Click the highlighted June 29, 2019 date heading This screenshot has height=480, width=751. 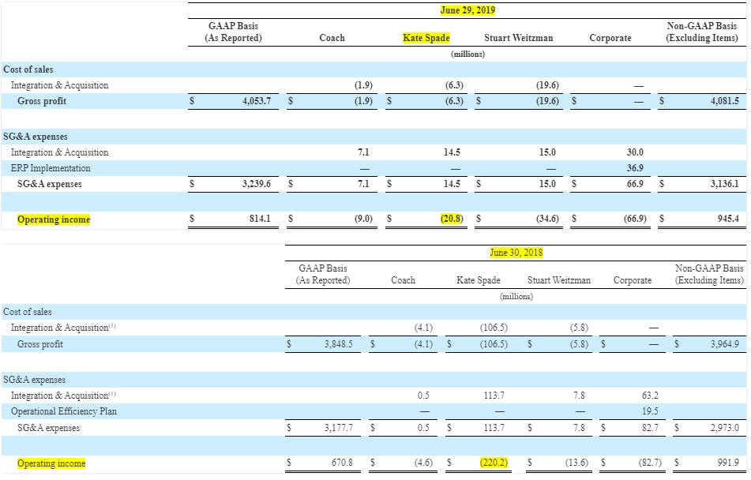(x=467, y=10)
